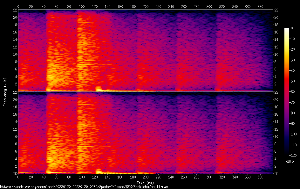Select the 200 tick on the top time axis

(146, 6)
